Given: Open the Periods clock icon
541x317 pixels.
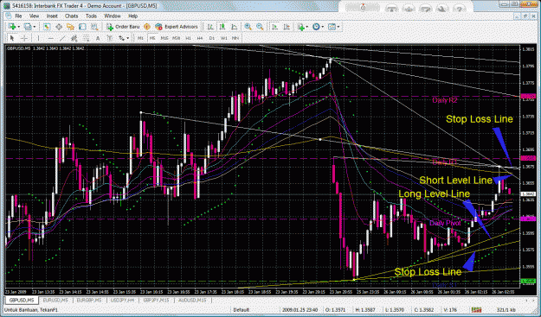Looking at the screenshot, I should pos(316,27).
